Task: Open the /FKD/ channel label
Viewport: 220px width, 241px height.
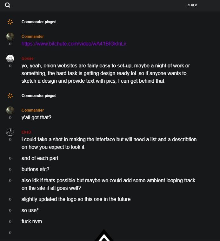Action: click(192, 5)
